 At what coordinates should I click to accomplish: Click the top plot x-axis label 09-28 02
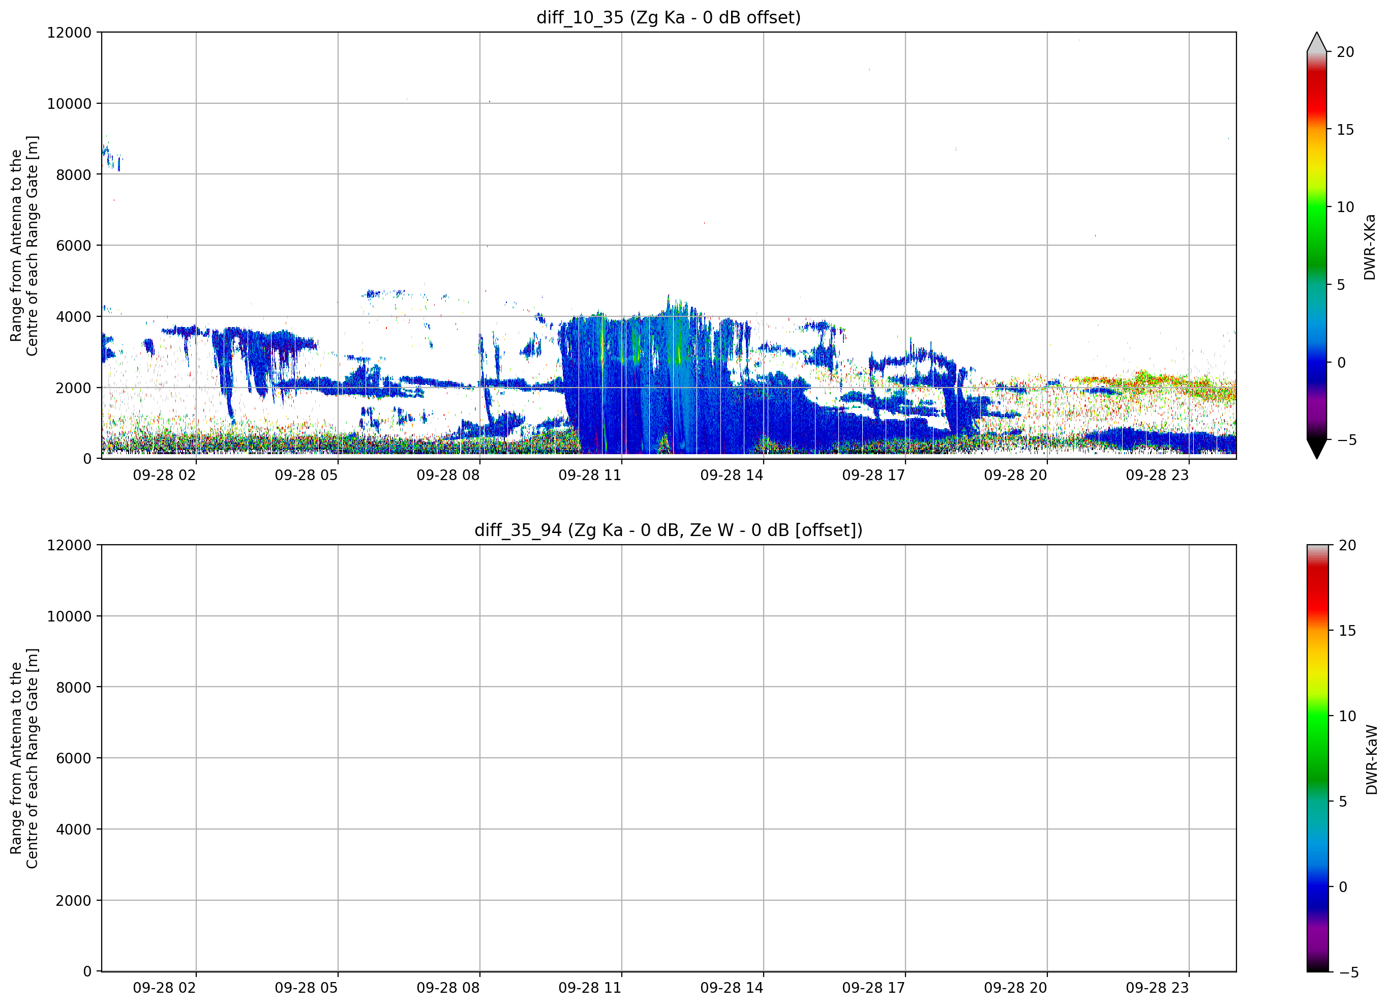pyautogui.click(x=164, y=475)
